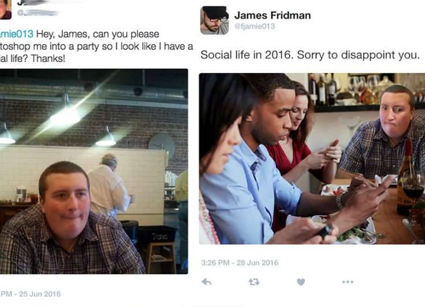Like the tweet with heart icon

(x=301, y=282)
